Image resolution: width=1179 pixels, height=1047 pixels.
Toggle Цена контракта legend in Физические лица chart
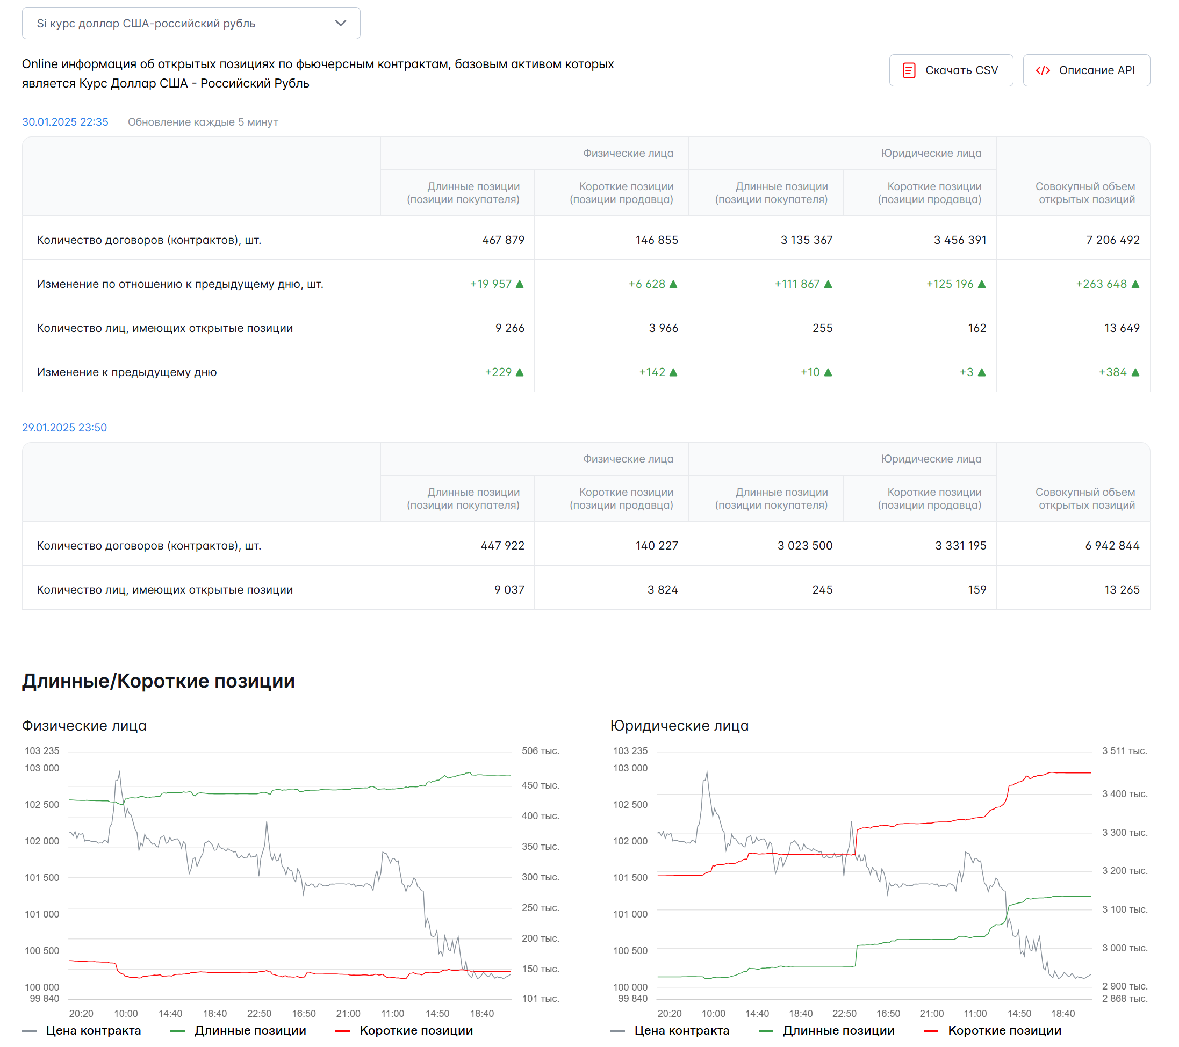point(93,1030)
